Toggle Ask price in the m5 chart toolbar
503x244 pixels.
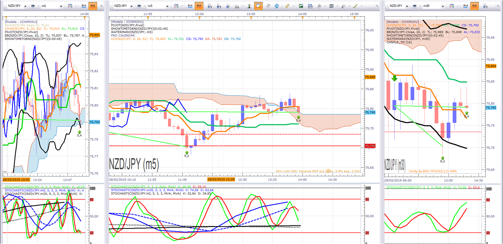(199, 6)
